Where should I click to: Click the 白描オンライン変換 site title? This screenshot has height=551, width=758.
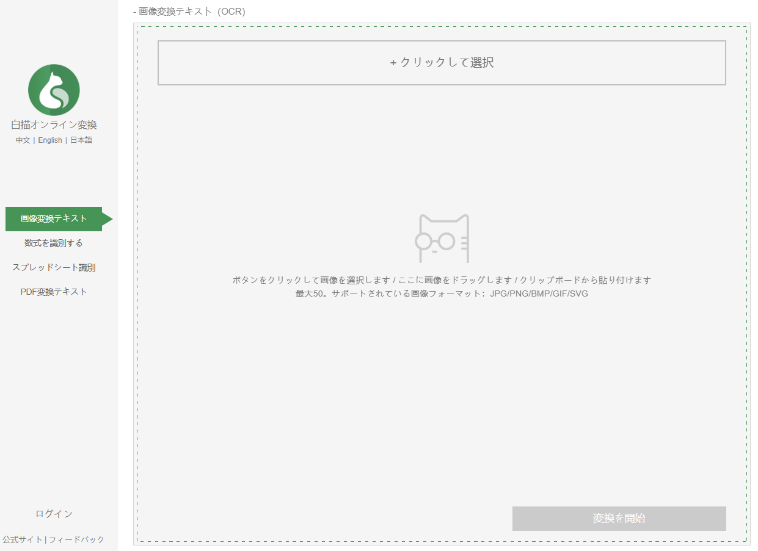click(x=54, y=124)
